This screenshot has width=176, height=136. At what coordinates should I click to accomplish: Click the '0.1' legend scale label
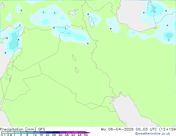(3, 135)
